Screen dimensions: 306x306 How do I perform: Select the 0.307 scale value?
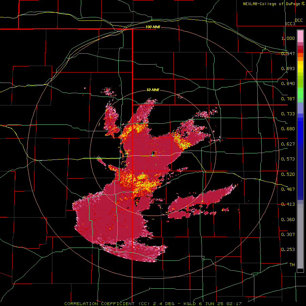point(288,235)
